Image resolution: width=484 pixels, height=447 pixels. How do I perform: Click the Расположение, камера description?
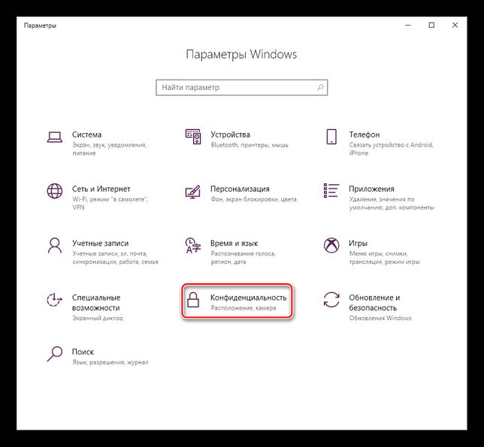point(244,308)
